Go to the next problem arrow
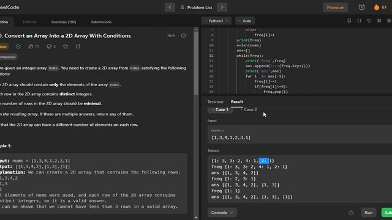Viewport: 392px width, 220px height. (222, 7)
